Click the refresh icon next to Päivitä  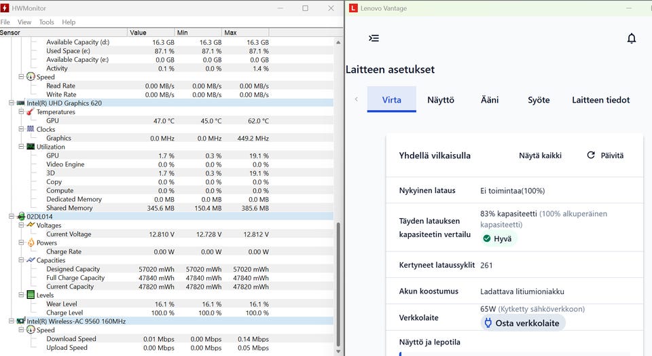pos(590,155)
